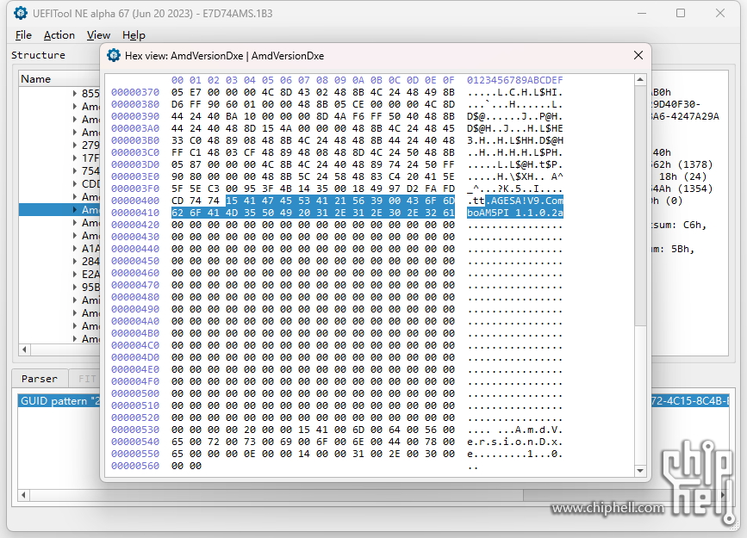747x538 pixels.
Task: Expand the CD tree row
Action: (x=75, y=183)
